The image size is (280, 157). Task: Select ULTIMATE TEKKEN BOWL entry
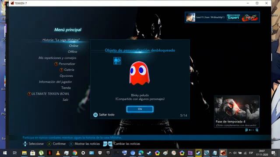50,94
